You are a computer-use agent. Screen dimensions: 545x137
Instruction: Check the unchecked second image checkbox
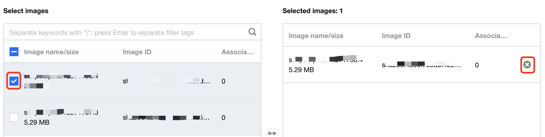click(14, 117)
